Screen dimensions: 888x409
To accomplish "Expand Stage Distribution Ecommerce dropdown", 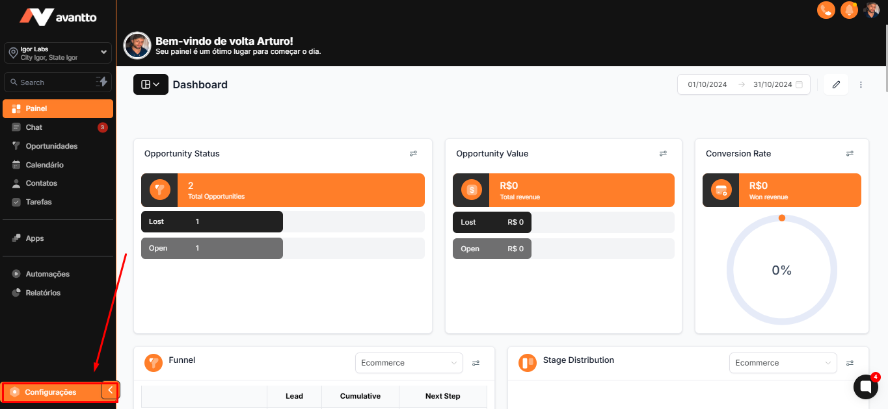I will 783,363.
